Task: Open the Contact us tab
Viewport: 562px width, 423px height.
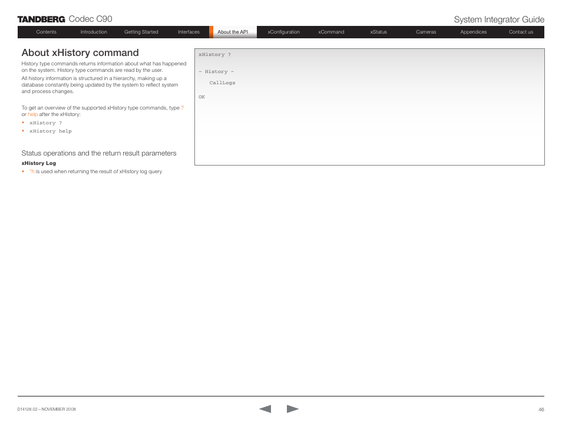Action: click(x=521, y=32)
